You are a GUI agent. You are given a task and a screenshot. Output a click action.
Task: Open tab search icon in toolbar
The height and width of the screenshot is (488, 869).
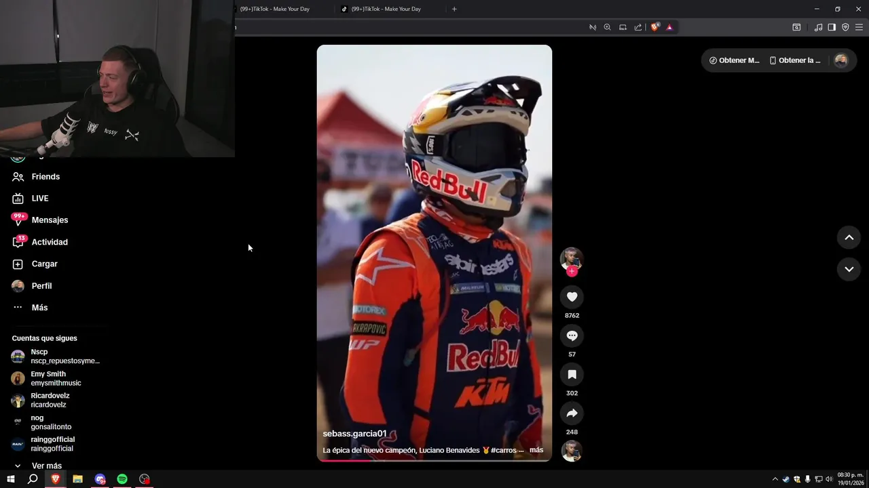[x=796, y=27]
